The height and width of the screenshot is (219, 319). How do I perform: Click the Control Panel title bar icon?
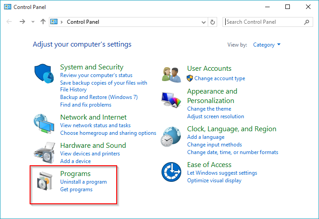point(8,7)
